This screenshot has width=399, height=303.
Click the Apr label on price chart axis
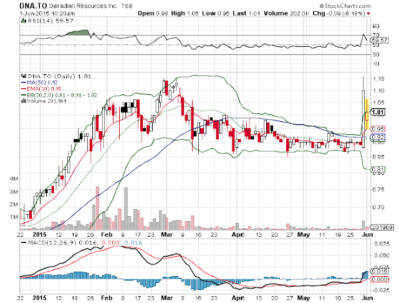coord(238,234)
